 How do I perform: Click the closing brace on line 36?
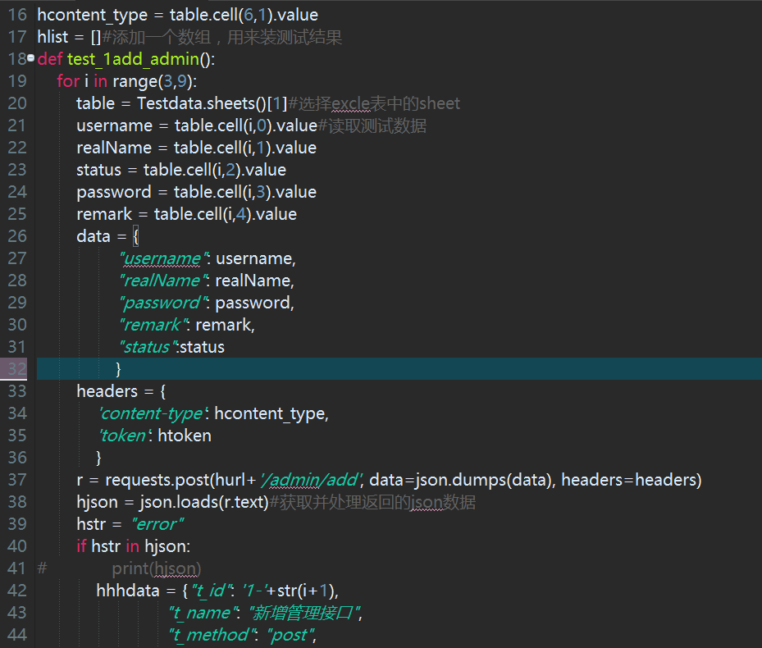pos(98,458)
